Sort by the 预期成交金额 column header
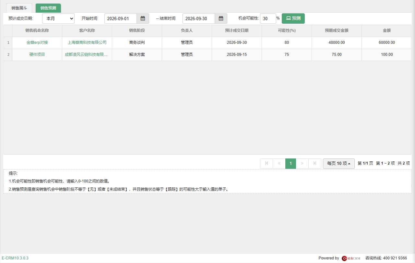 (337, 31)
